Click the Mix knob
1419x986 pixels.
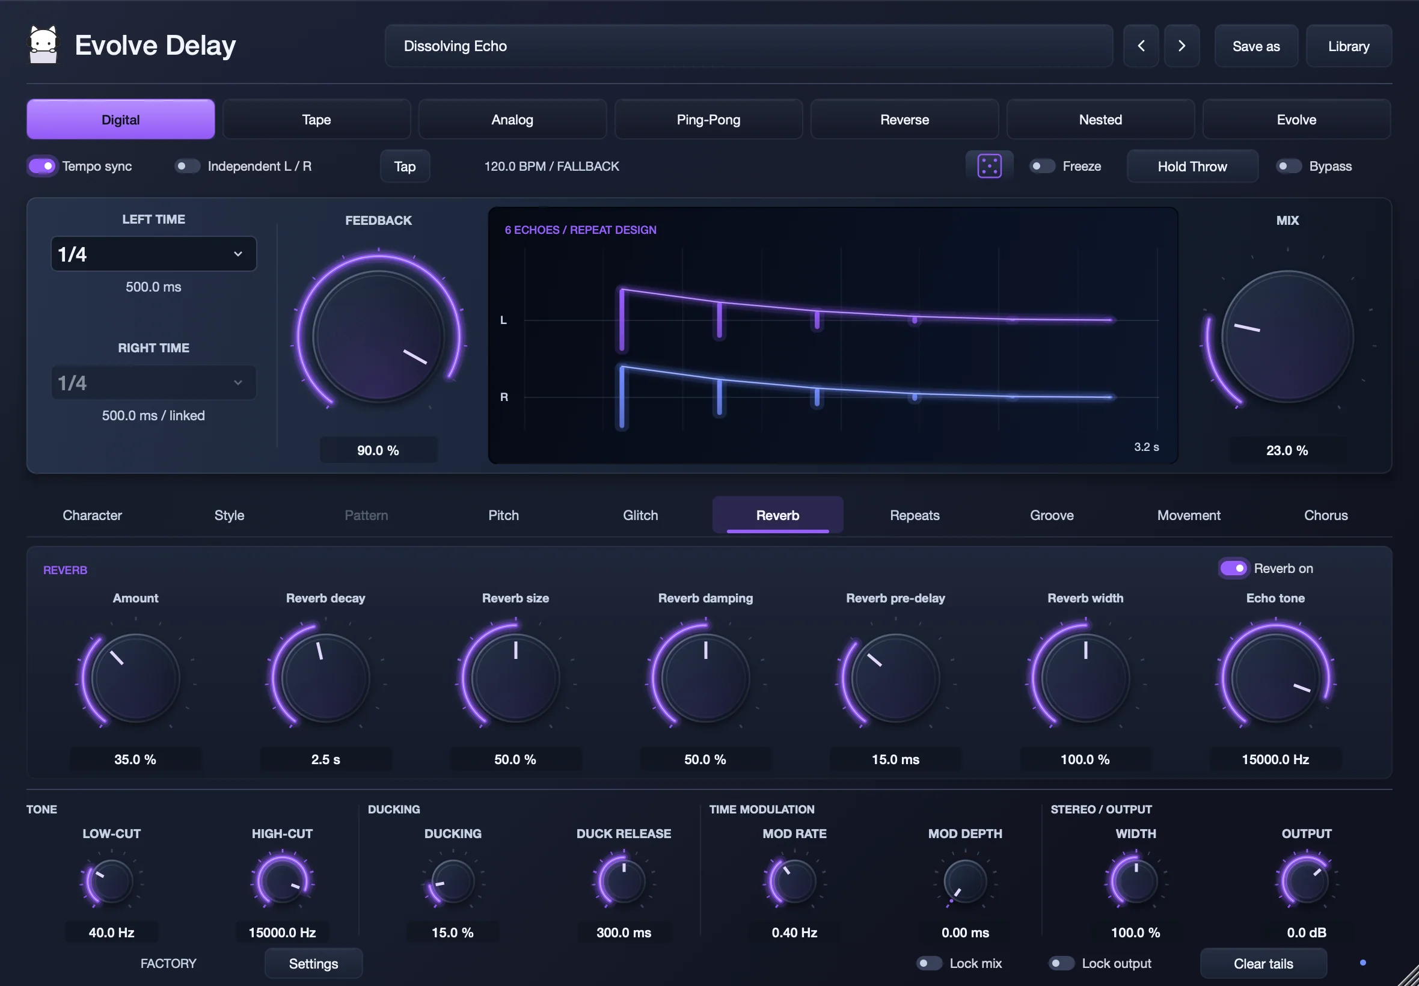(x=1287, y=337)
